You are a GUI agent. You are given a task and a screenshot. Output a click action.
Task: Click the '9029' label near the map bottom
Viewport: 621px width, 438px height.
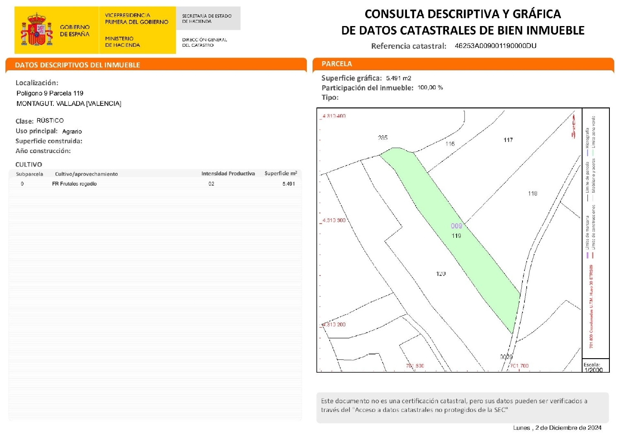(x=506, y=357)
